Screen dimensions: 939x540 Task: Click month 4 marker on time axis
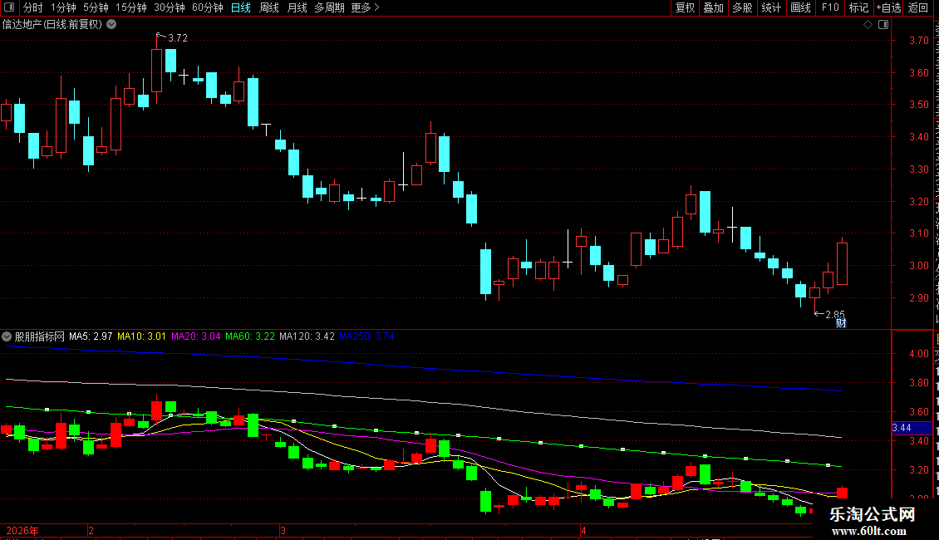pyautogui.click(x=583, y=530)
